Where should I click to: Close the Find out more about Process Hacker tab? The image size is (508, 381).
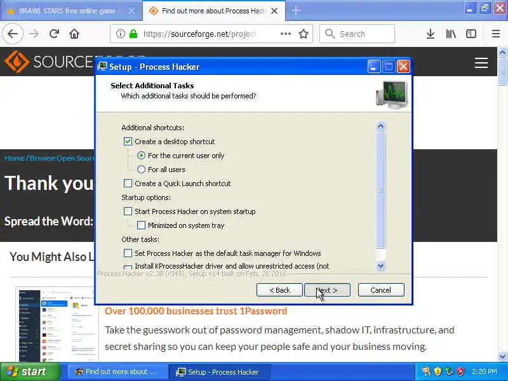point(274,11)
